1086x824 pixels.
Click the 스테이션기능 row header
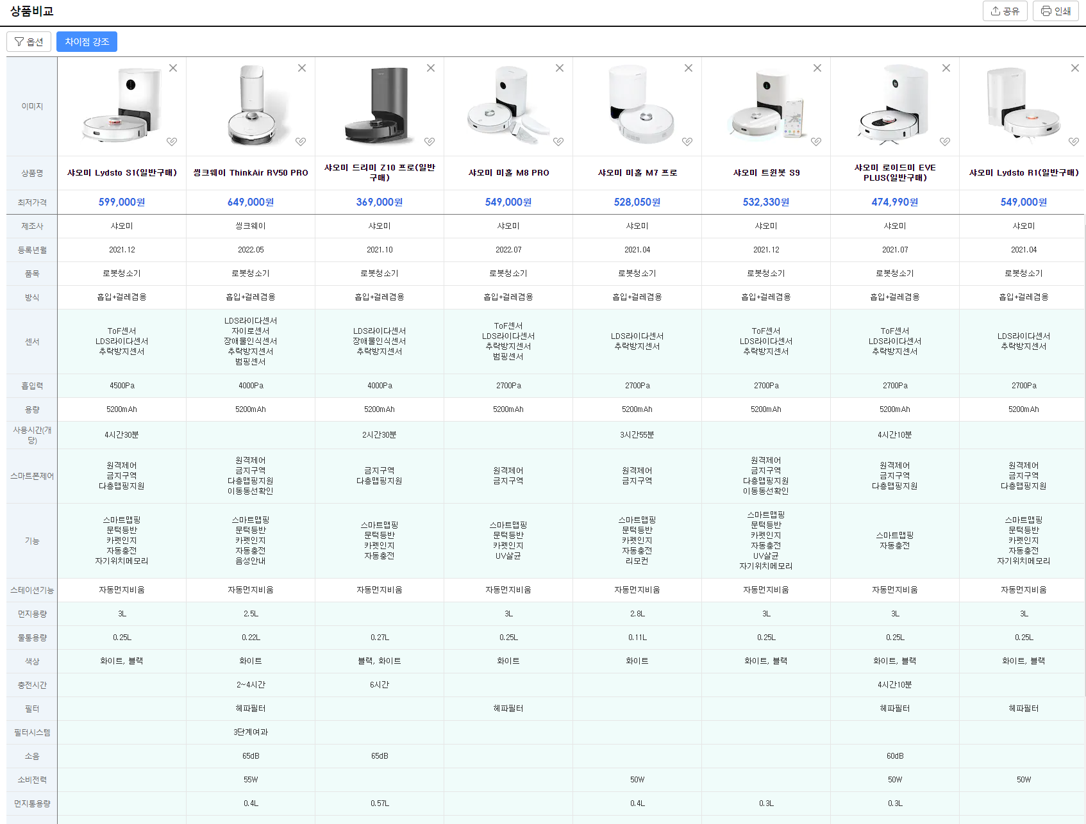[32, 590]
